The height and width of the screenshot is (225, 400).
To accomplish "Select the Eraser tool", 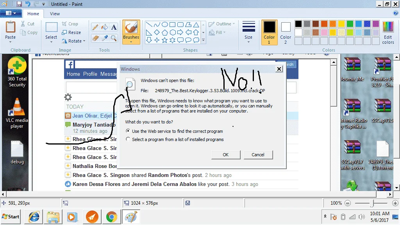I will click(95, 38).
